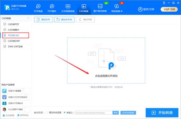
Task: Click the folder icon in 添加文件夹
Action: (x=58, y=20)
